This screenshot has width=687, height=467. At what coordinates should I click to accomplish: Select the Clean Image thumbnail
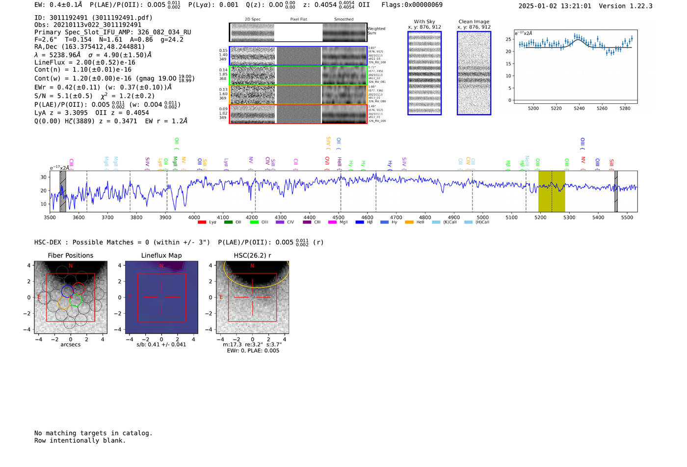(474, 73)
